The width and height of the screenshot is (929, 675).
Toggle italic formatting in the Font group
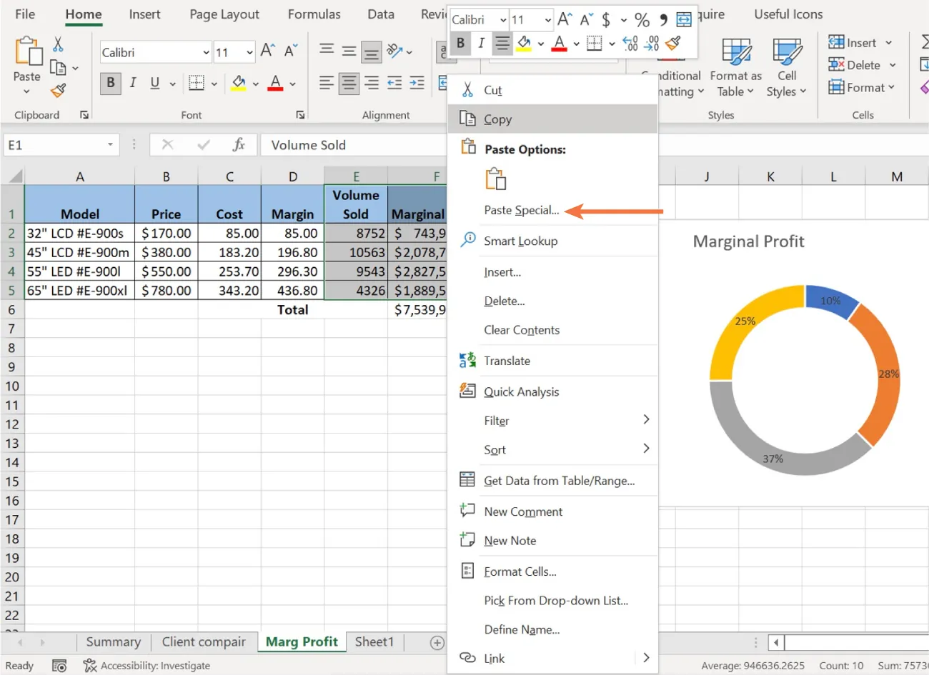tap(133, 84)
